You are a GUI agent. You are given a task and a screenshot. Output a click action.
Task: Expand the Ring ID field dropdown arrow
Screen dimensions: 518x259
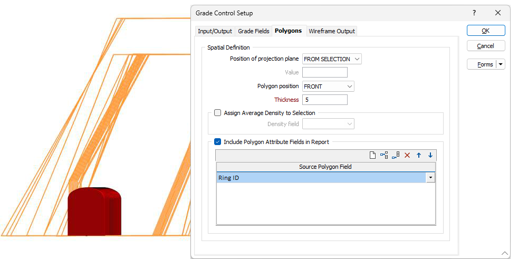(x=430, y=178)
